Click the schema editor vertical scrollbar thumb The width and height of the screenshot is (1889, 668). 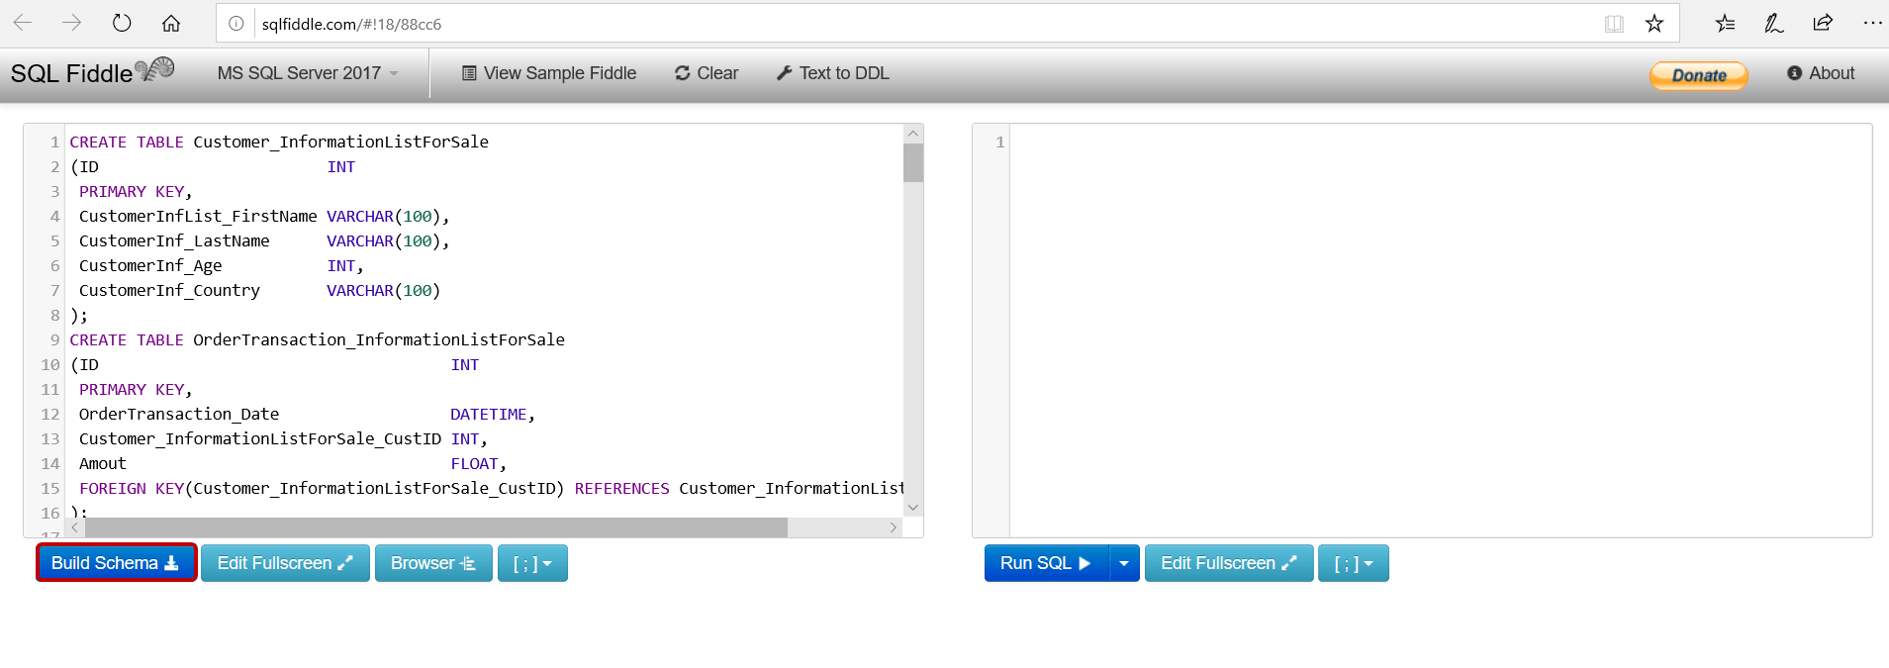point(913,163)
